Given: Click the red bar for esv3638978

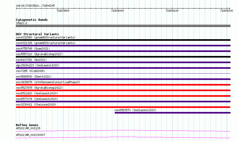Looking at the screenshot, I should coord(123,85).
